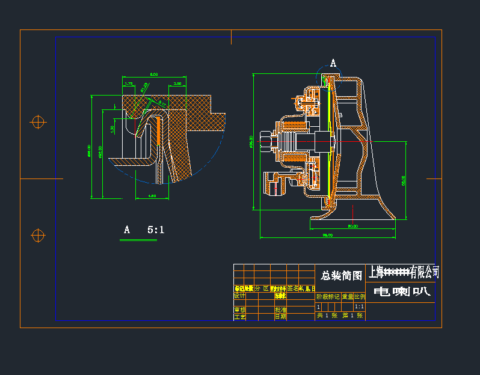Click the upper binding hole crosshair symbol

(x=38, y=122)
